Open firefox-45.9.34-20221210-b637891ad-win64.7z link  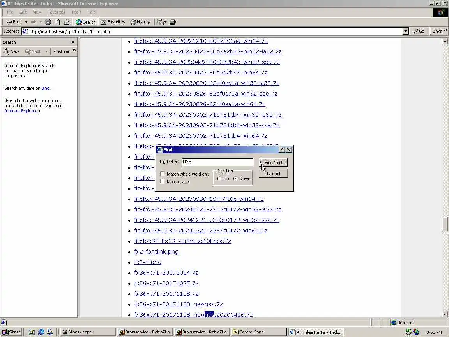pyautogui.click(x=201, y=41)
